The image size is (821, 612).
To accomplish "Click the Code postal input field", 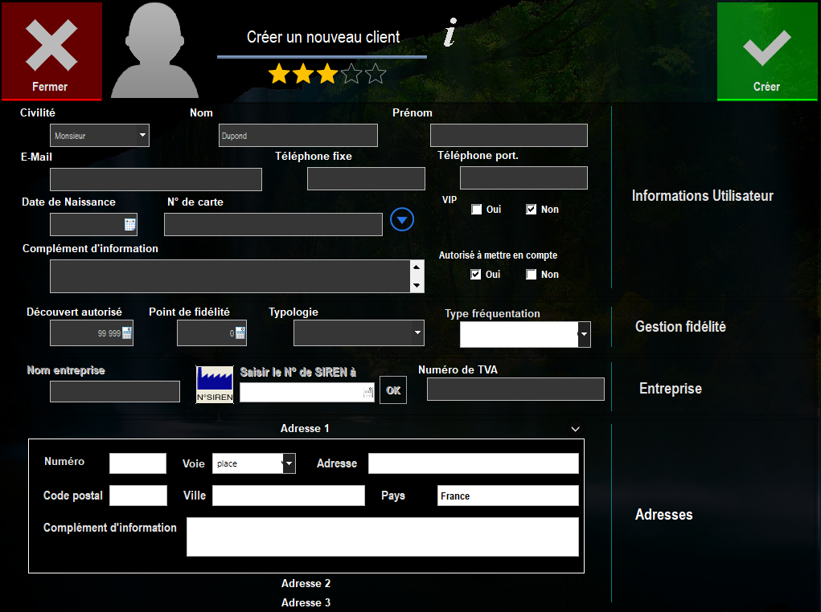I will (x=138, y=496).
